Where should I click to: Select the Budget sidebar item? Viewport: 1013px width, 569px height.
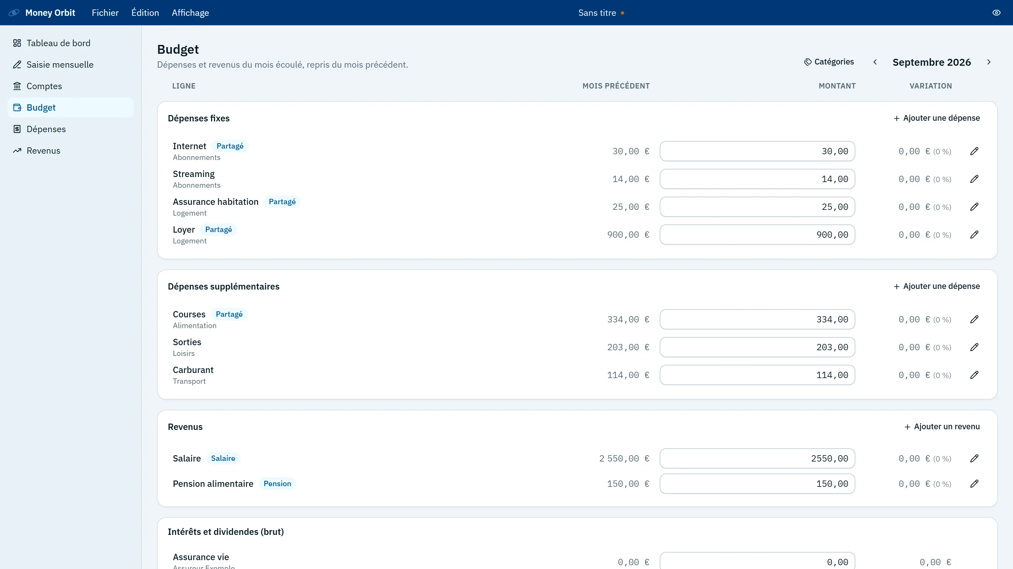pos(71,107)
